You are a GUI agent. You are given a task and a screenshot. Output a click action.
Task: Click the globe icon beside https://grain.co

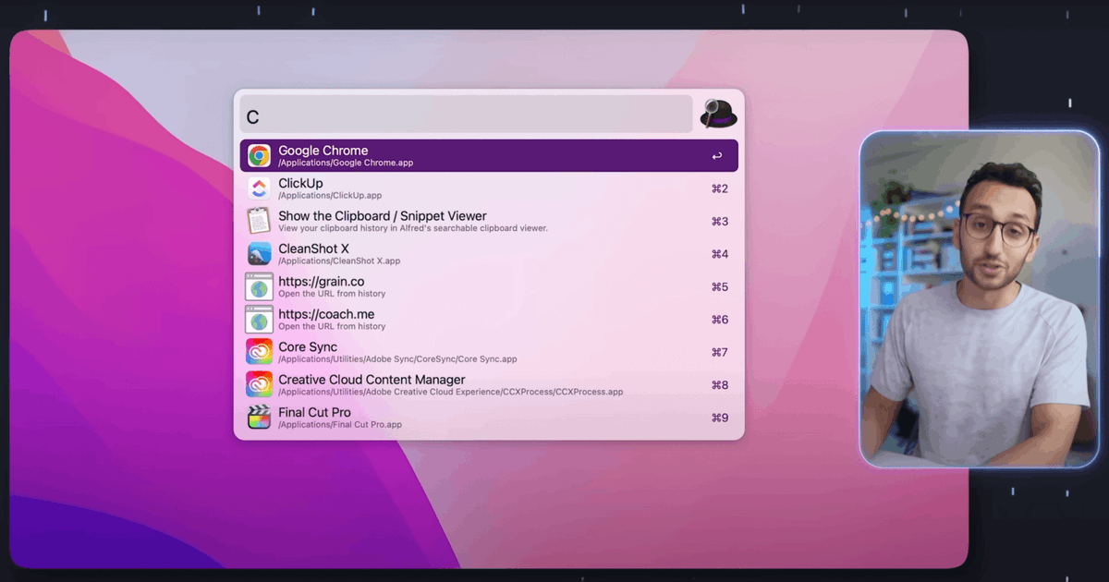coord(259,286)
